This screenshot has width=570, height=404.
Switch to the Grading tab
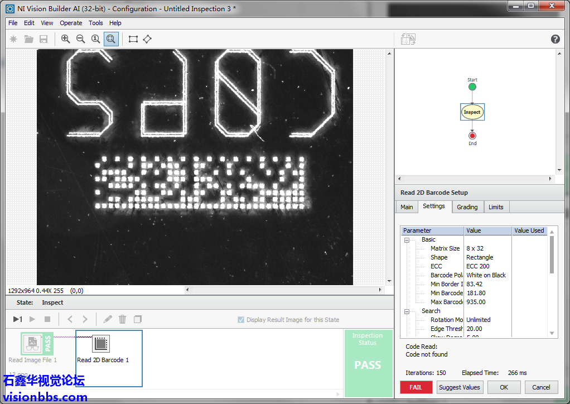click(x=467, y=207)
